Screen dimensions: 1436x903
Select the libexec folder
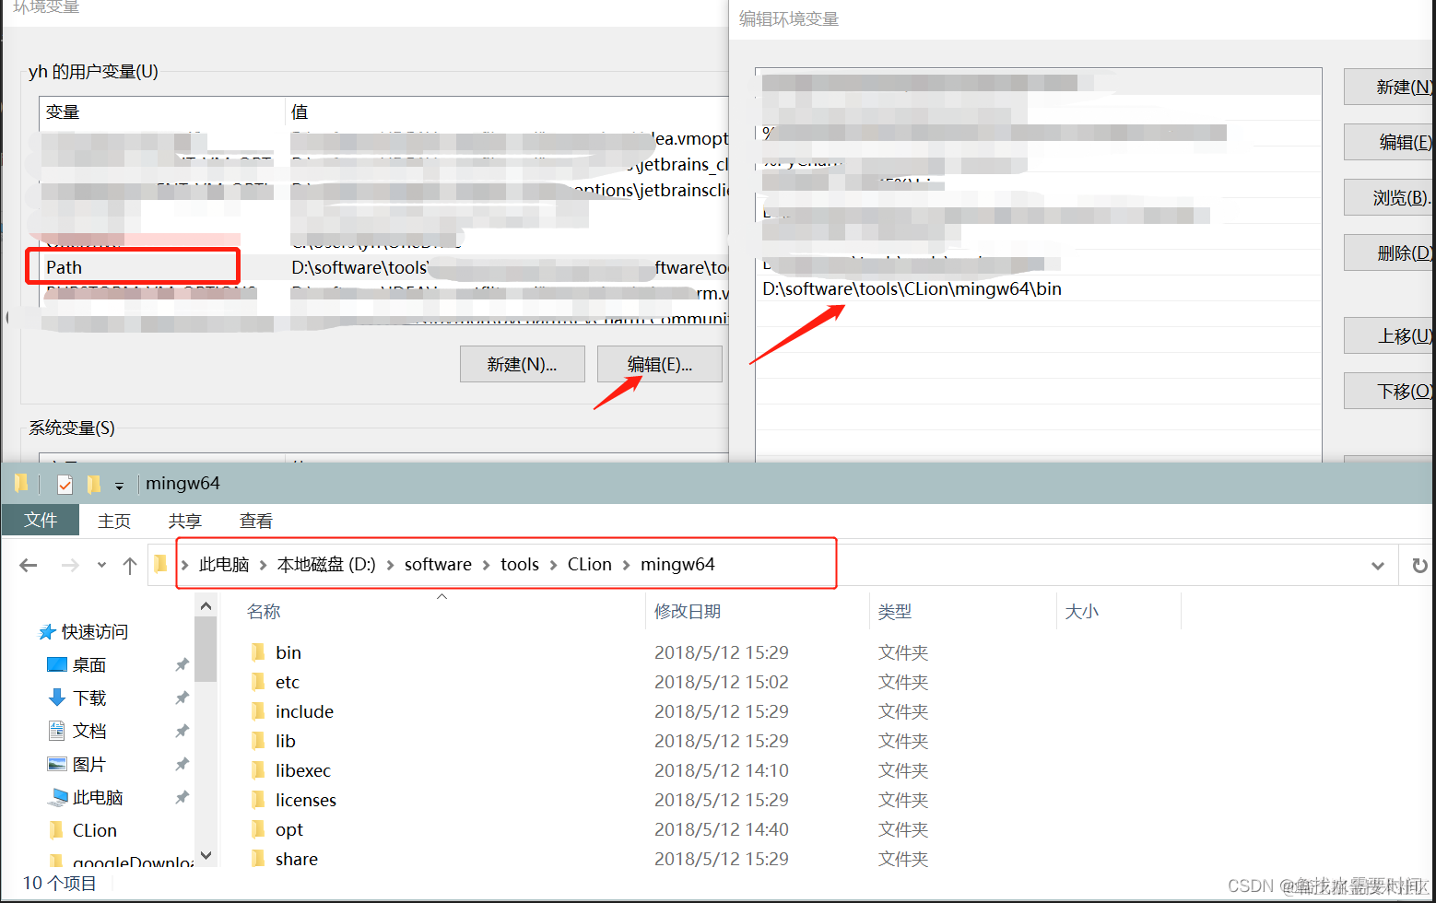click(x=303, y=770)
